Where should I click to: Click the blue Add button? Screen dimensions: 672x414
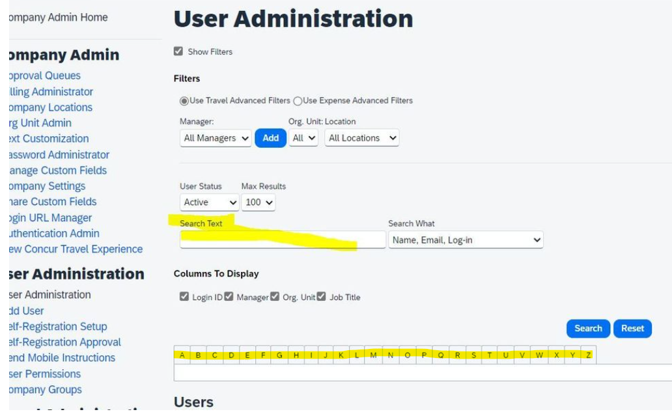click(270, 138)
